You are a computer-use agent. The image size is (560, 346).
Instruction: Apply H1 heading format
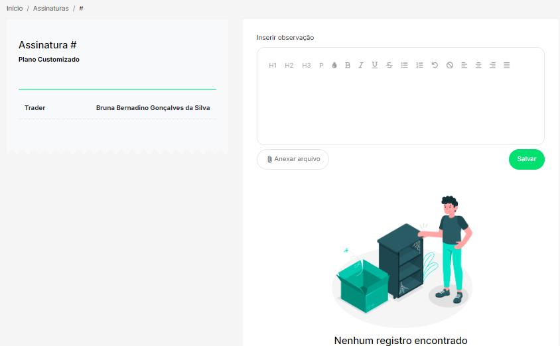[x=273, y=66]
